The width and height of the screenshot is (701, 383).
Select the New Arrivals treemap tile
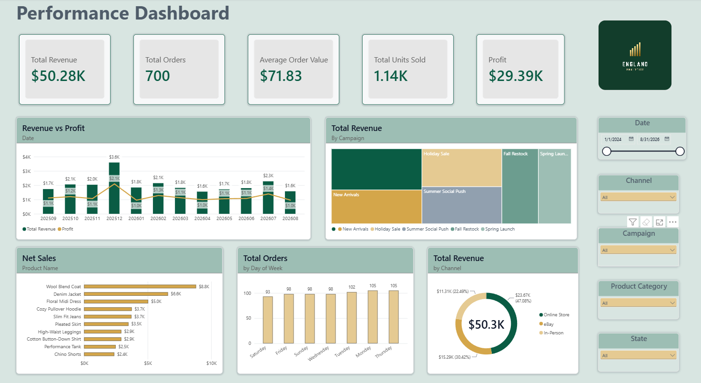[x=376, y=207]
